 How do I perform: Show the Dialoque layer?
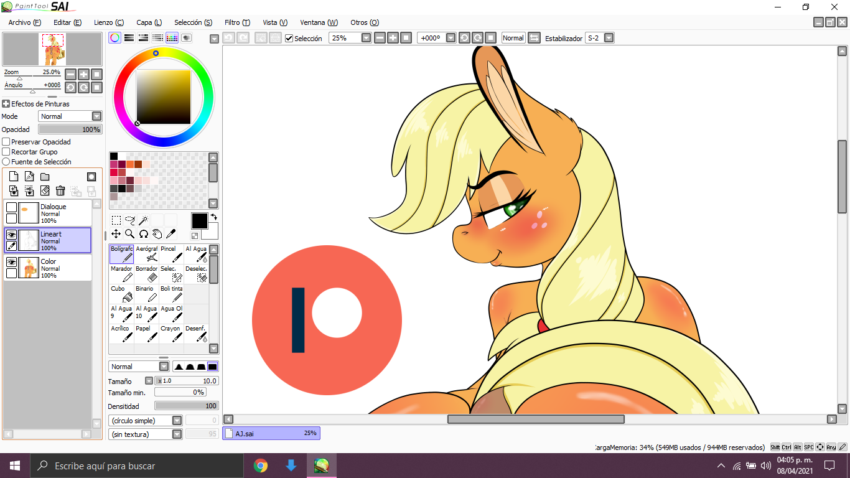pos(11,207)
